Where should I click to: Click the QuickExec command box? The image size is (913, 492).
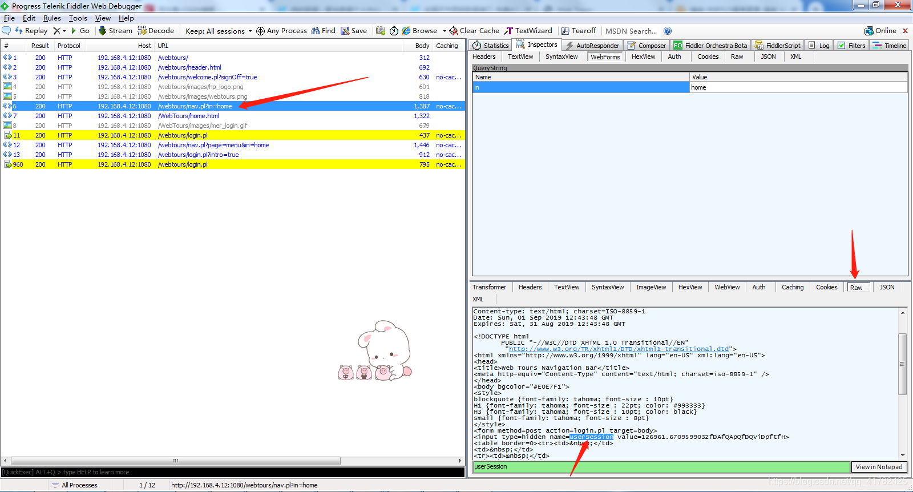[x=233, y=472]
